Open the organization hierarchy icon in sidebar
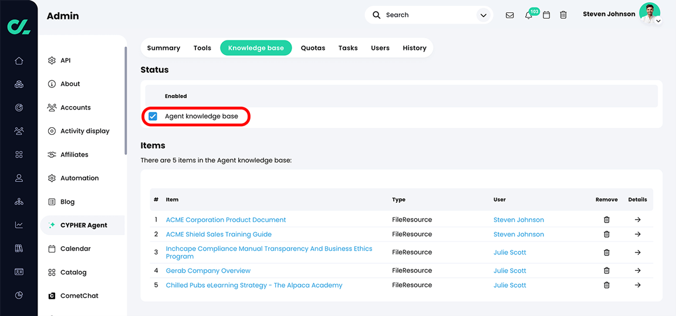676x316 pixels. tap(19, 202)
